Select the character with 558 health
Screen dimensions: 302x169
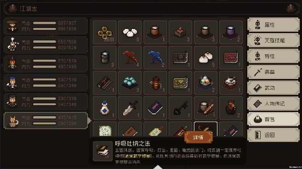click(x=46, y=45)
